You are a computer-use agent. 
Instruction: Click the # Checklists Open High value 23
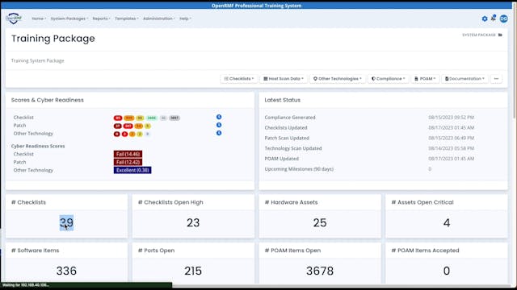pyautogui.click(x=193, y=223)
